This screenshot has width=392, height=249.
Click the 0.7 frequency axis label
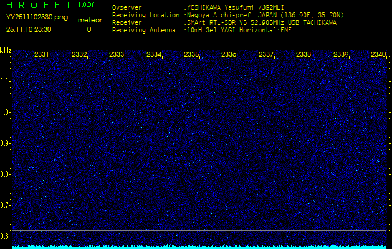[6, 205]
